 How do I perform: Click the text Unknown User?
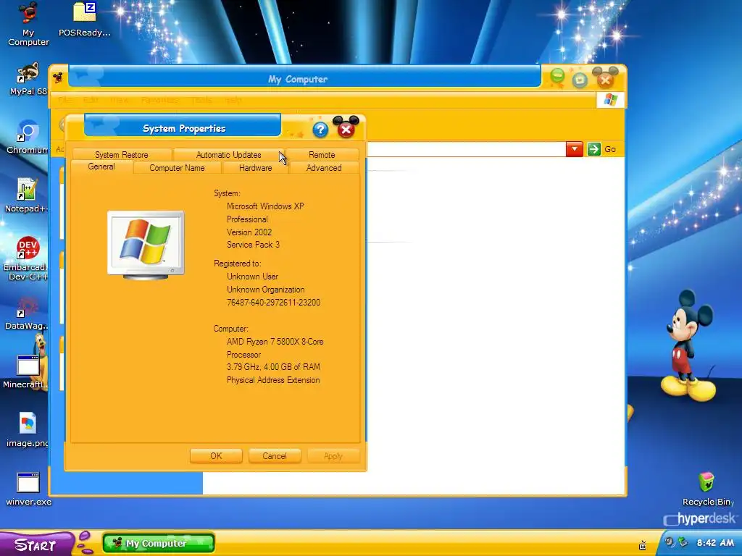click(x=252, y=277)
